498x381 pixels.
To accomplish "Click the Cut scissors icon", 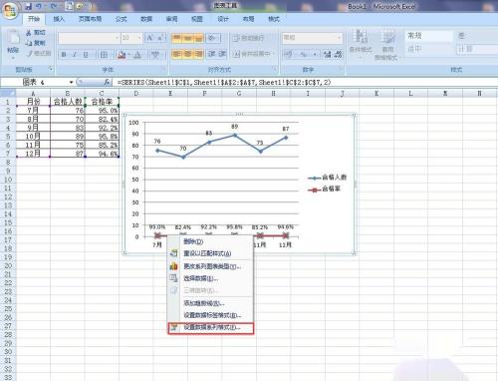I will tap(29, 33).
